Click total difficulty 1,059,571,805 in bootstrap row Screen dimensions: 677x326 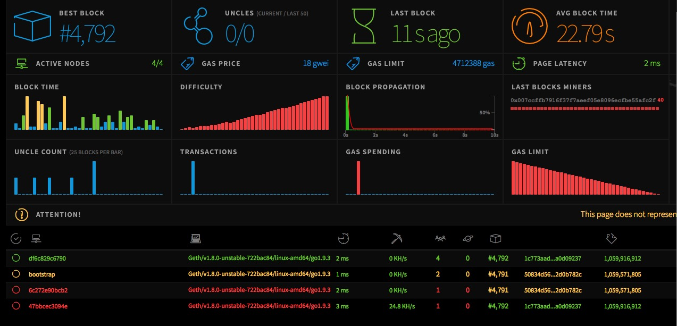[623, 274]
